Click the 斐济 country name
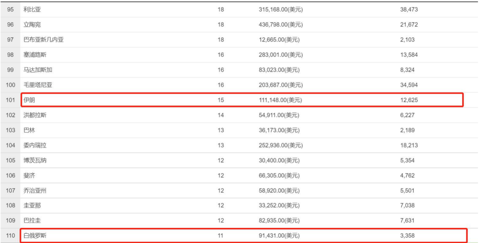 29,175
